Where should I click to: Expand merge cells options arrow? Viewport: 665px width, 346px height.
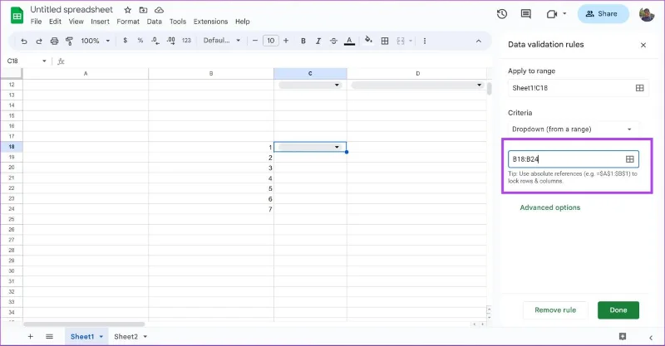pyautogui.click(x=411, y=41)
